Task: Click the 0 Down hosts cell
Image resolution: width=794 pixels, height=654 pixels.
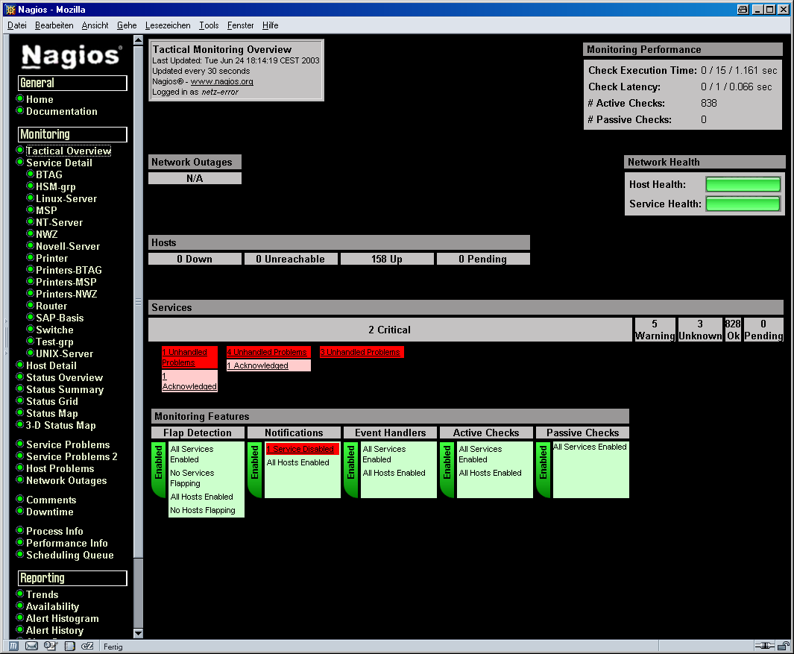Action: tap(195, 259)
